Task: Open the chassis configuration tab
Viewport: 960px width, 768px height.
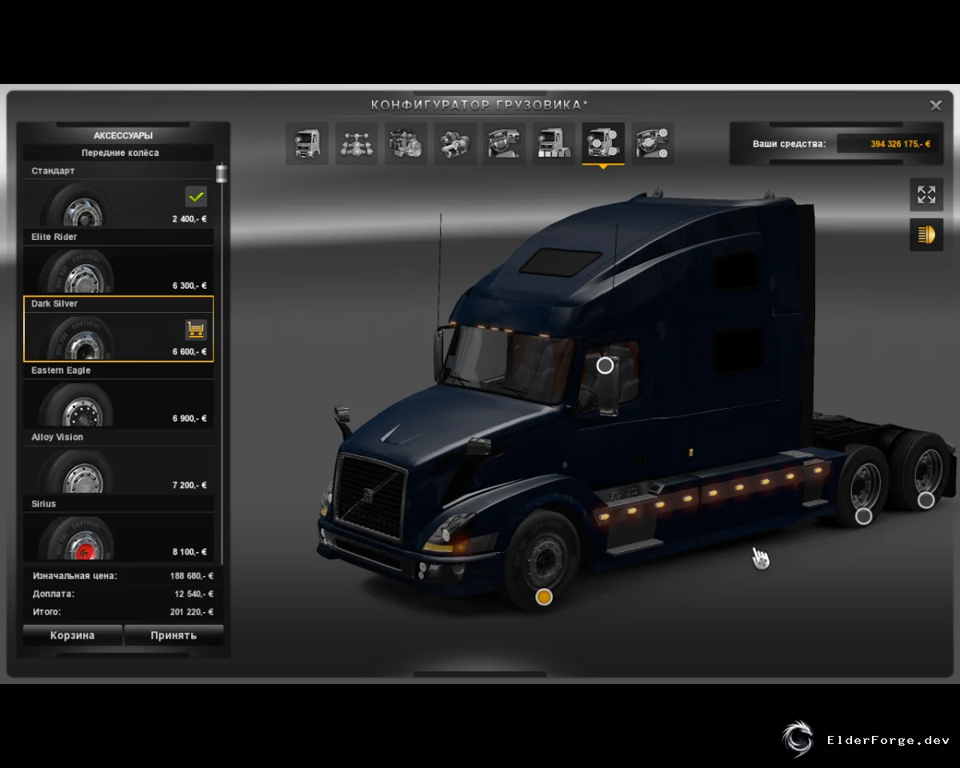Action: tap(357, 143)
